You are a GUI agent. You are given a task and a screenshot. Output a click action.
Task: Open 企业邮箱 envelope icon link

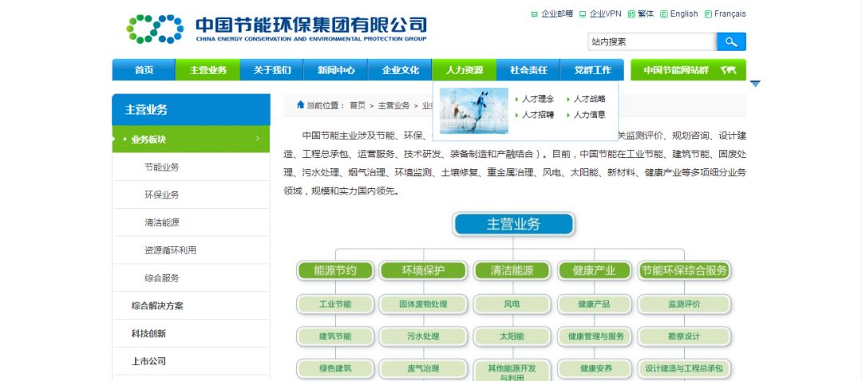[534, 14]
